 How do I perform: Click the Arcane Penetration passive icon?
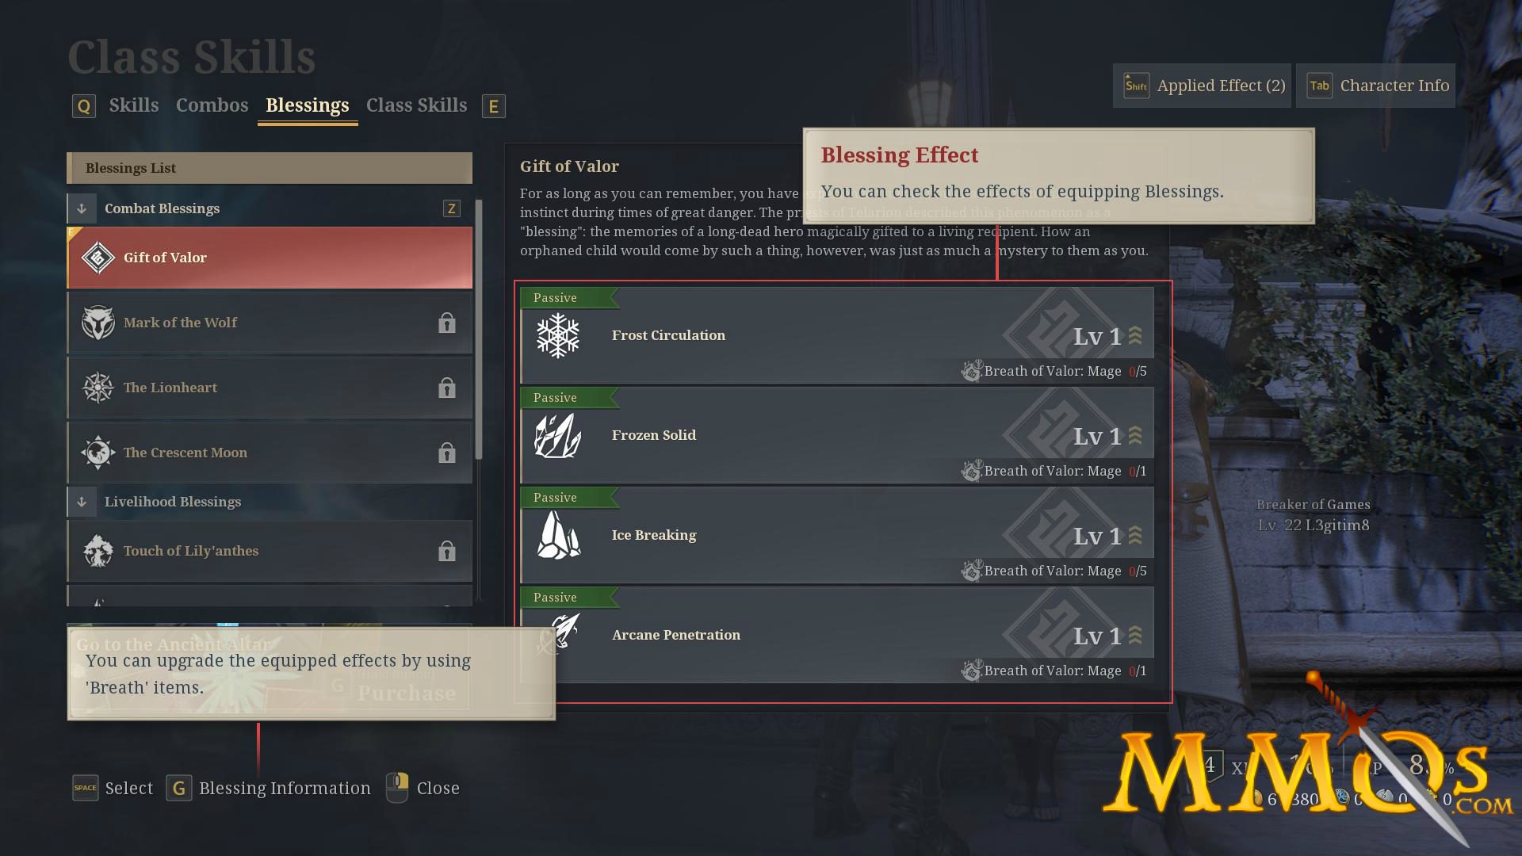coord(558,634)
